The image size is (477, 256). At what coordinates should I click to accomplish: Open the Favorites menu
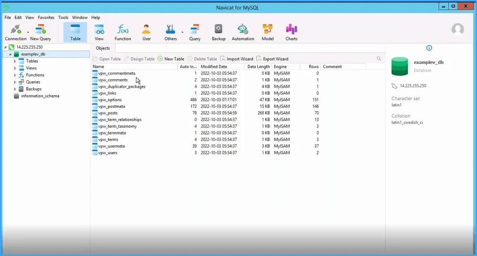point(46,17)
